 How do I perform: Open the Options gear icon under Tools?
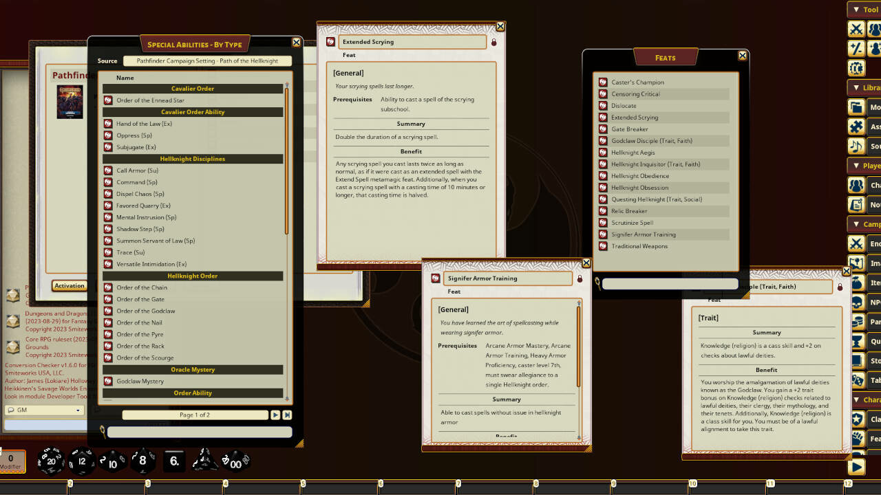(x=856, y=68)
